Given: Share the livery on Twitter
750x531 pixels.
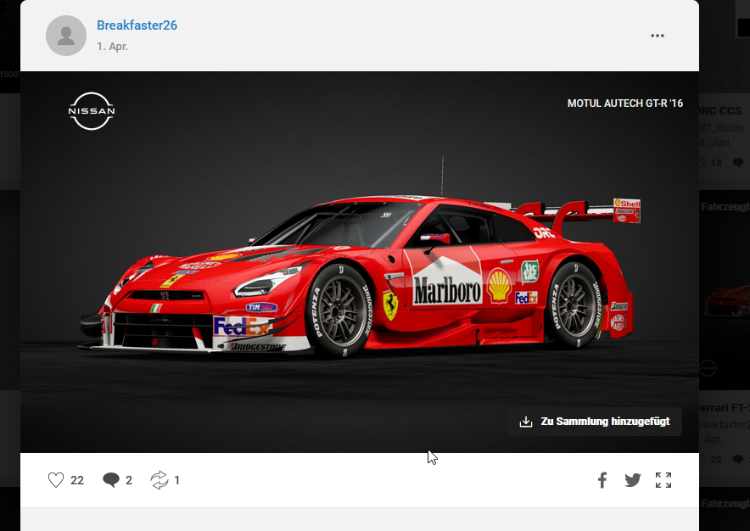Looking at the screenshot, I should pyautogui.click(x=632, y=480).
